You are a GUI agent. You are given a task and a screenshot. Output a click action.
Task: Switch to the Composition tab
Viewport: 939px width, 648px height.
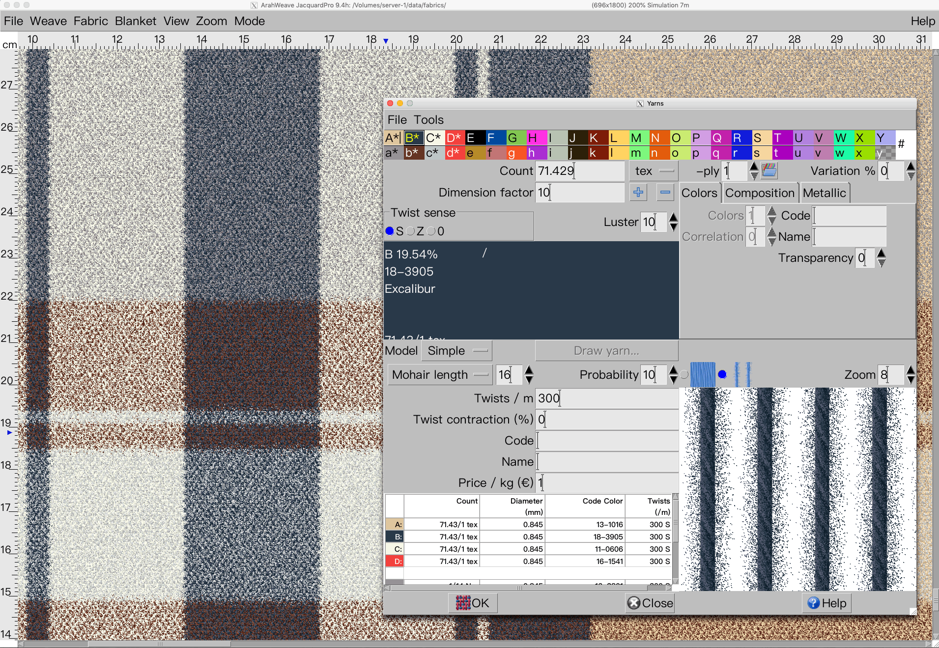pos(760,193)
